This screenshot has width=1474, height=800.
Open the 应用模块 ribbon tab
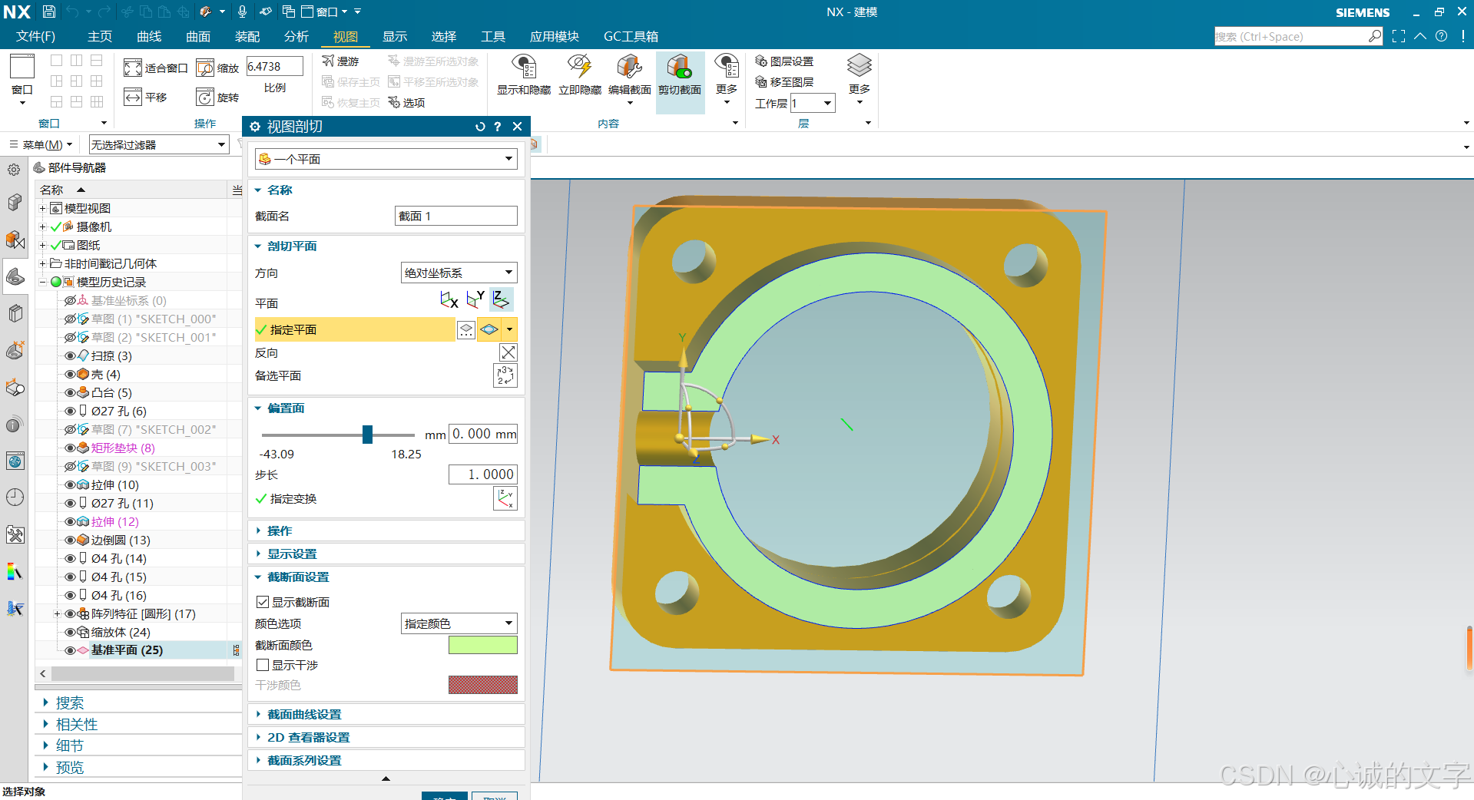pos(555,36)
